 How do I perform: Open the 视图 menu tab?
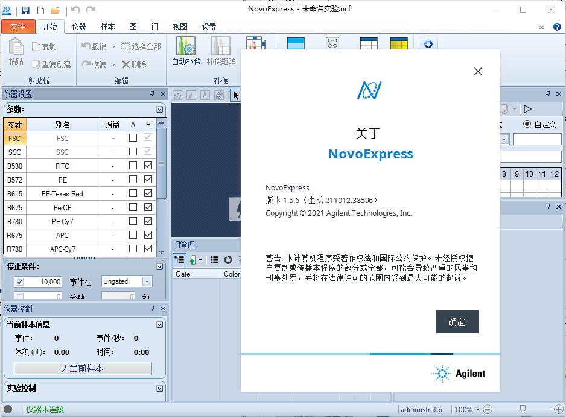click(x=179, y=27)
